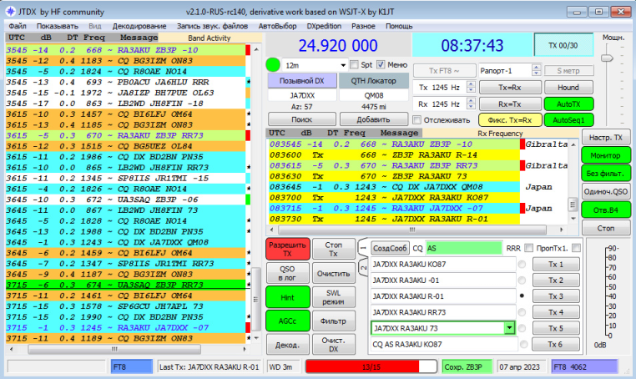The height and width of the screenshot is (379, 636).
Task: Click the Tx=Rx button
Action: [x=510, y=88]
